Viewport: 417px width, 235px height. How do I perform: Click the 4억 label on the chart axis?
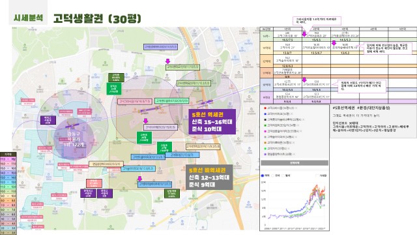tap(264, 217)
